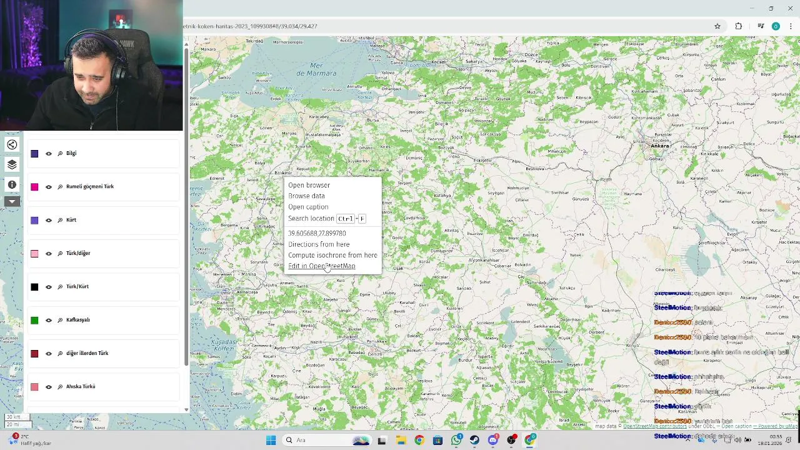The image size is (800, 450).
Task: Open OpenStreetMap contributors attribution link
Action: (x=655, y=426)
